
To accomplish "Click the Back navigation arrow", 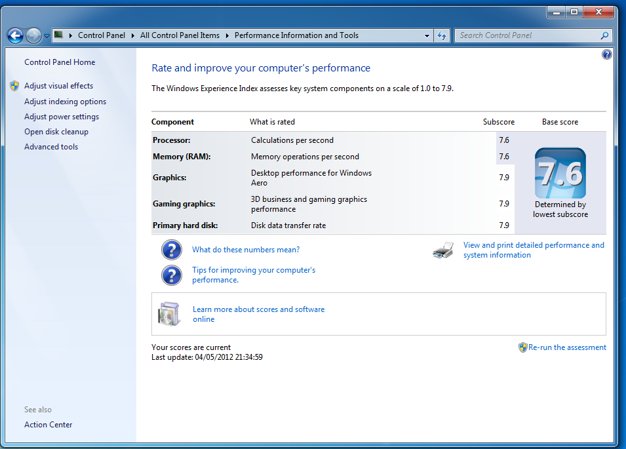I will pyautogui.click(x=16, y=35).
